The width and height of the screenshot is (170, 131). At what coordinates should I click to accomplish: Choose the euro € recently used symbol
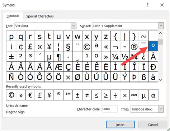pyautogui.click(x=30, y=95)
